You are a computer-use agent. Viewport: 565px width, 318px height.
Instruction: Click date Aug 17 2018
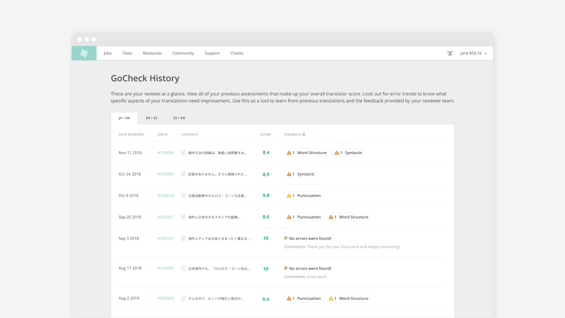(130, 268)
